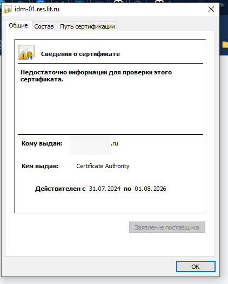Click the start date 31.07.2024
This screenshot has height=284, width=228.
pos(105,189)
